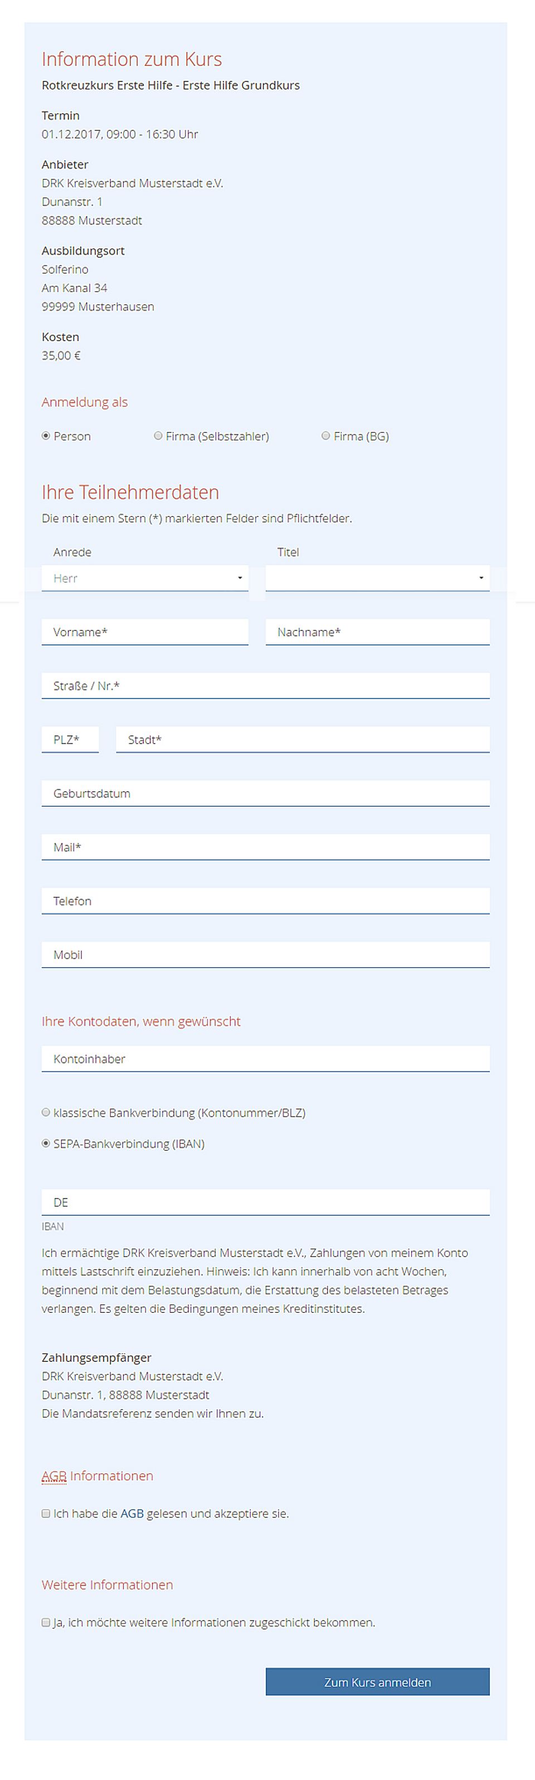Select "SEPA-Bankverbindung (IBAN)" payment option
The height and width of the screenshot is (1780, 535).
coord(46,1143)
